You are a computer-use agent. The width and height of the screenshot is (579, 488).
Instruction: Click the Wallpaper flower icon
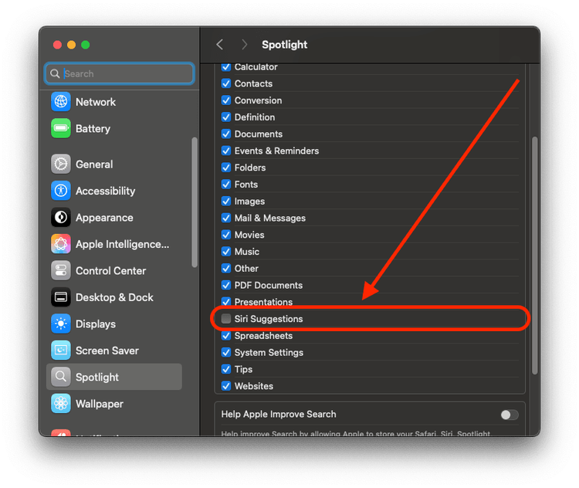(61, 403)
